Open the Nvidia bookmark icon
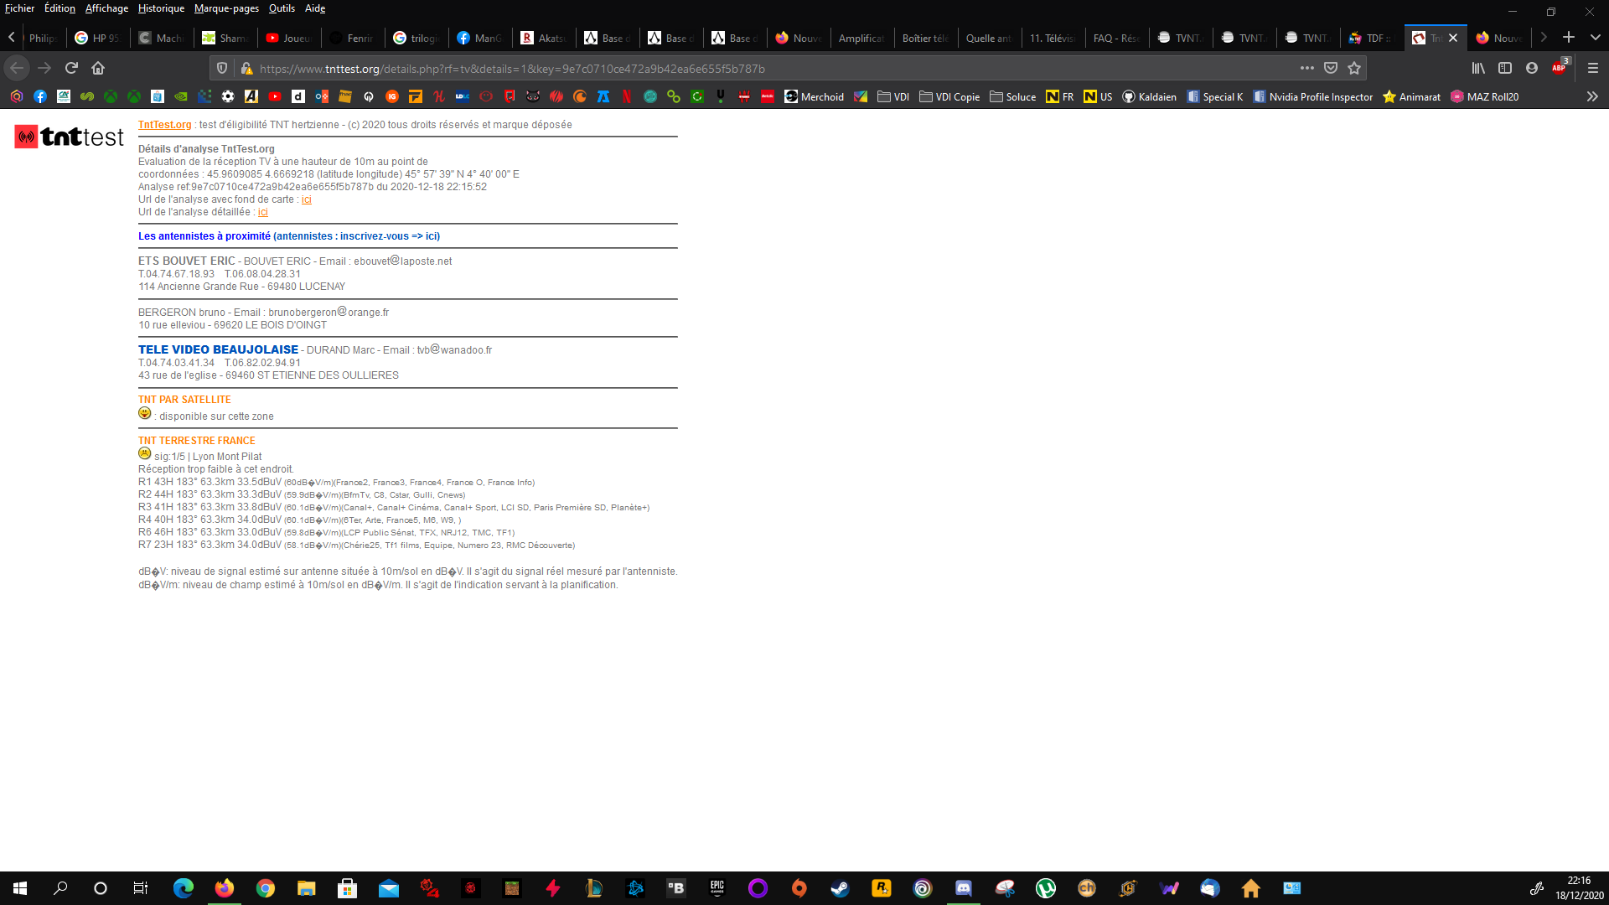This screenshot has height=905, width=1609. [180, 96]
